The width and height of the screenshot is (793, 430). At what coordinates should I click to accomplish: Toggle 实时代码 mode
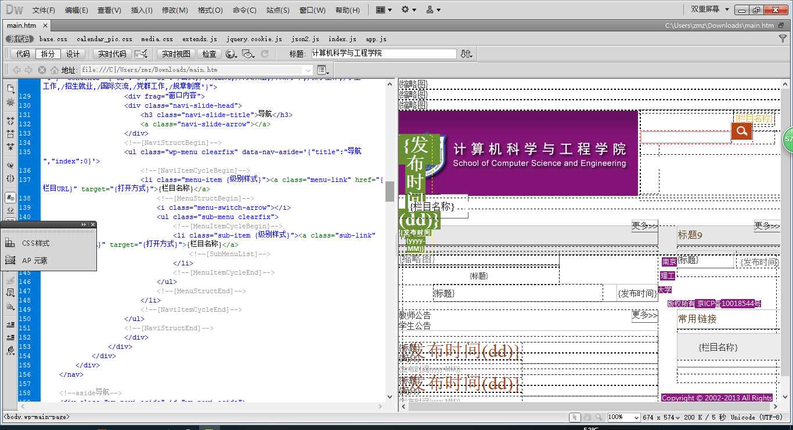[x=112, y=54]
